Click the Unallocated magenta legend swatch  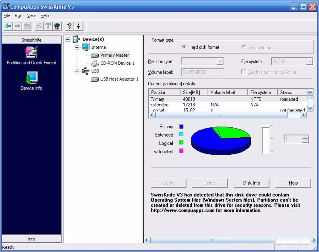tap(181, 151)
